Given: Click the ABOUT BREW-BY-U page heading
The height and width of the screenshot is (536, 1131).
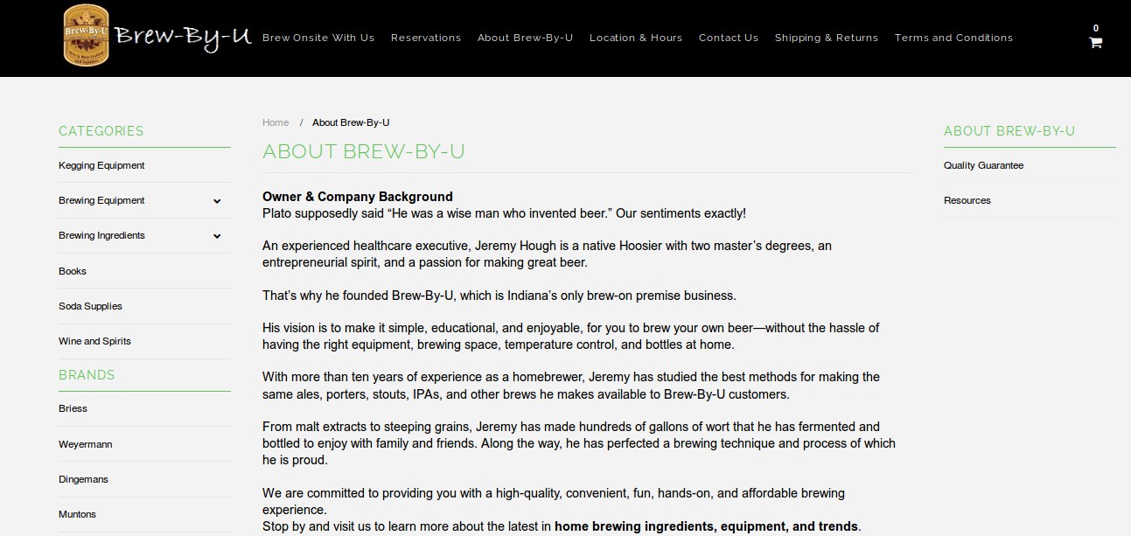Looking at the screenshot, I should click(364, 151).
